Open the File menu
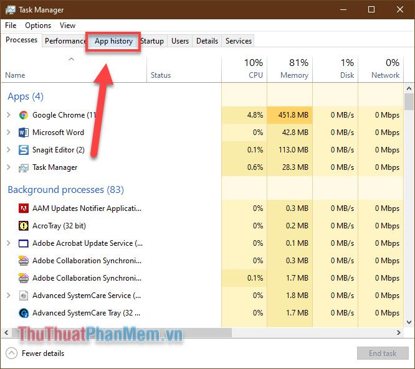Image resolution: width=415 pixels, height=369 pixels. pyautogui.click(x=11, y=26)
